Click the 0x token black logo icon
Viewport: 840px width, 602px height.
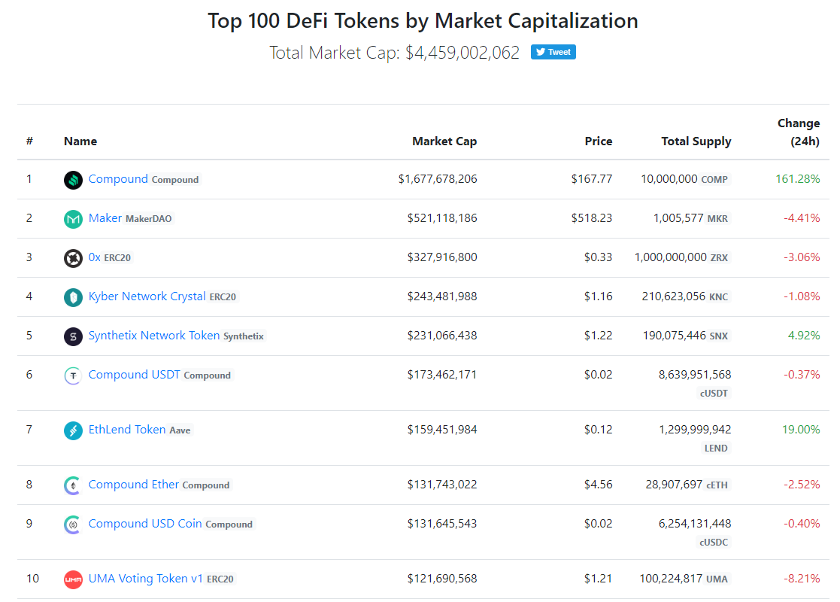point(73,258)
